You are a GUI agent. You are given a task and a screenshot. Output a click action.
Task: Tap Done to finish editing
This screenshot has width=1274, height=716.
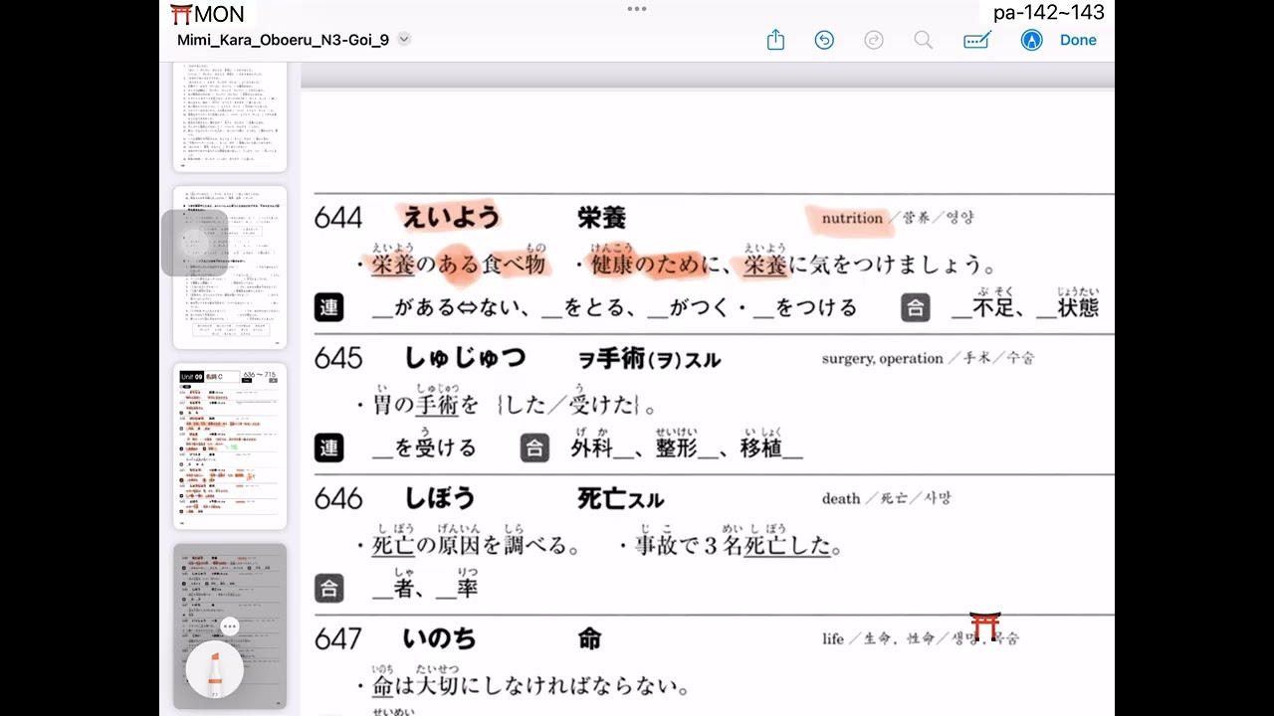click(x=1078, y=40)
